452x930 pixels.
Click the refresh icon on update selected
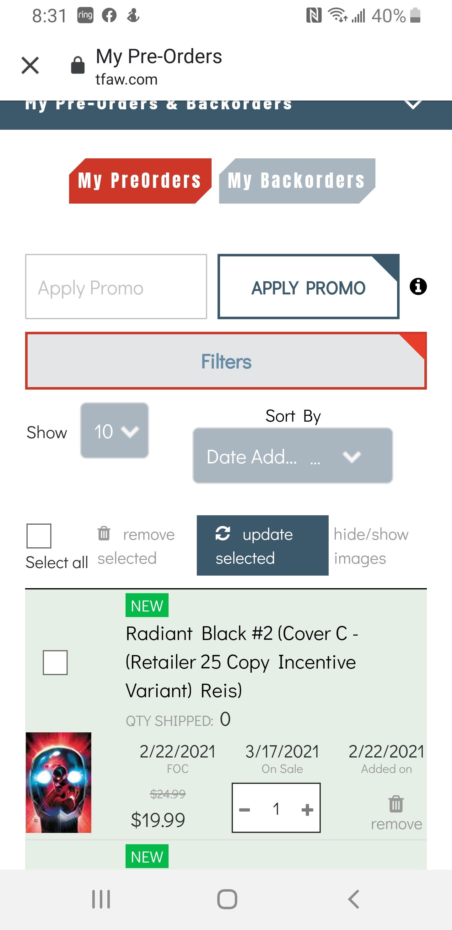(x=223, y=533)
